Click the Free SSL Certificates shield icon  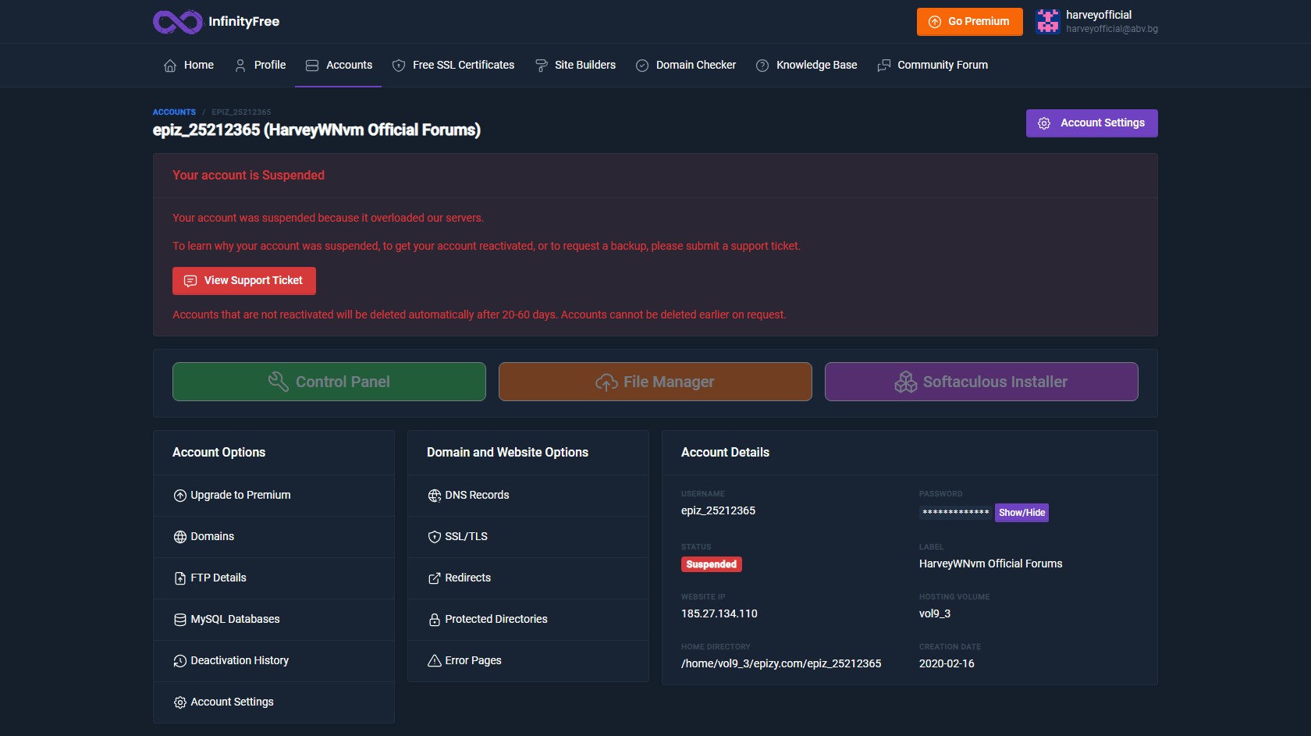[399, 66]
